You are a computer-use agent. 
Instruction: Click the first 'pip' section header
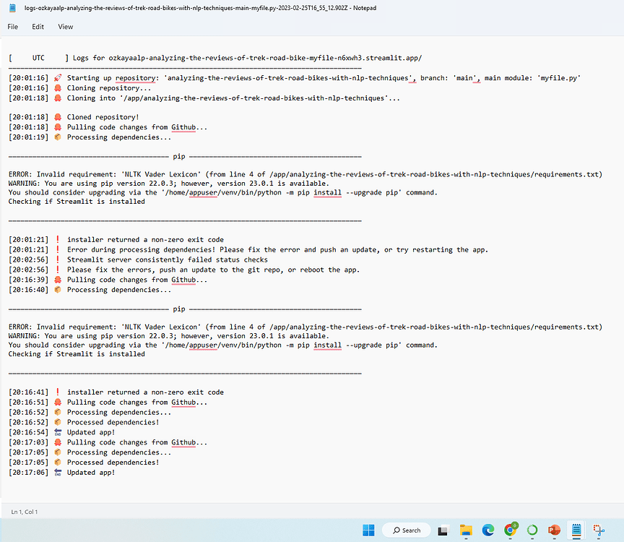(x=179, y=157)
